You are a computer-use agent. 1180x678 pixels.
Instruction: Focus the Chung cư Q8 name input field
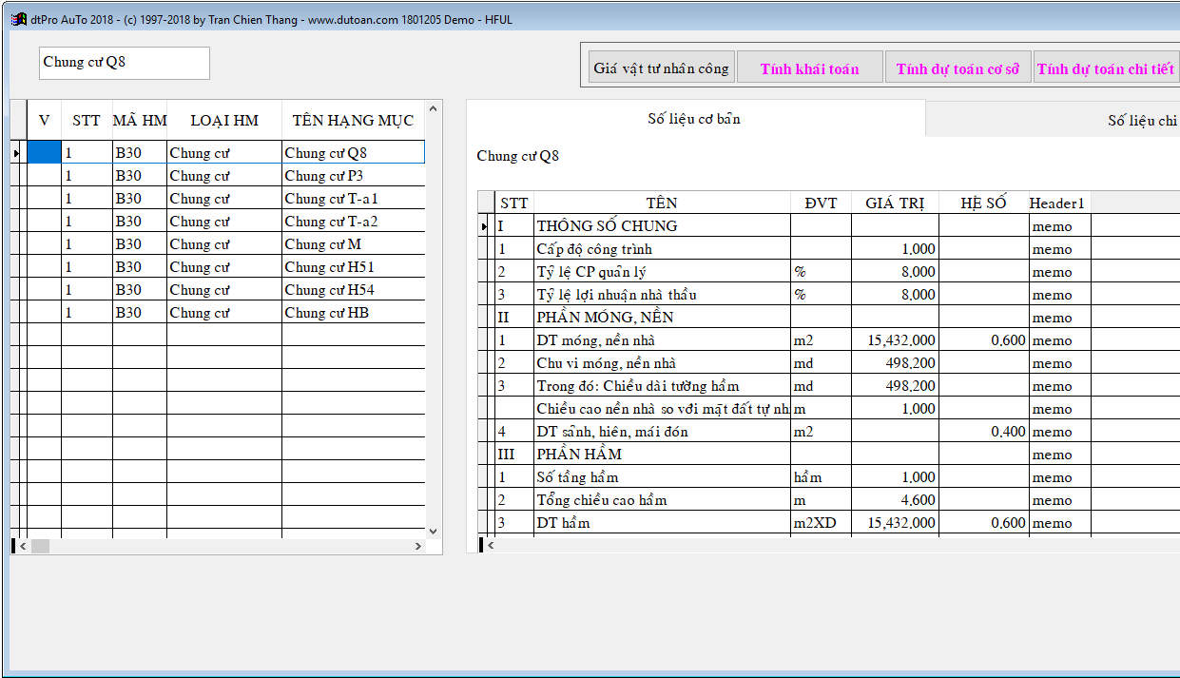pos(124,63)
